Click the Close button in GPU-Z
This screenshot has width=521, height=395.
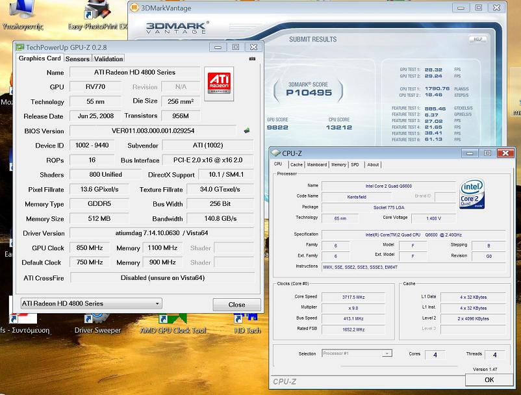[236, 305]
